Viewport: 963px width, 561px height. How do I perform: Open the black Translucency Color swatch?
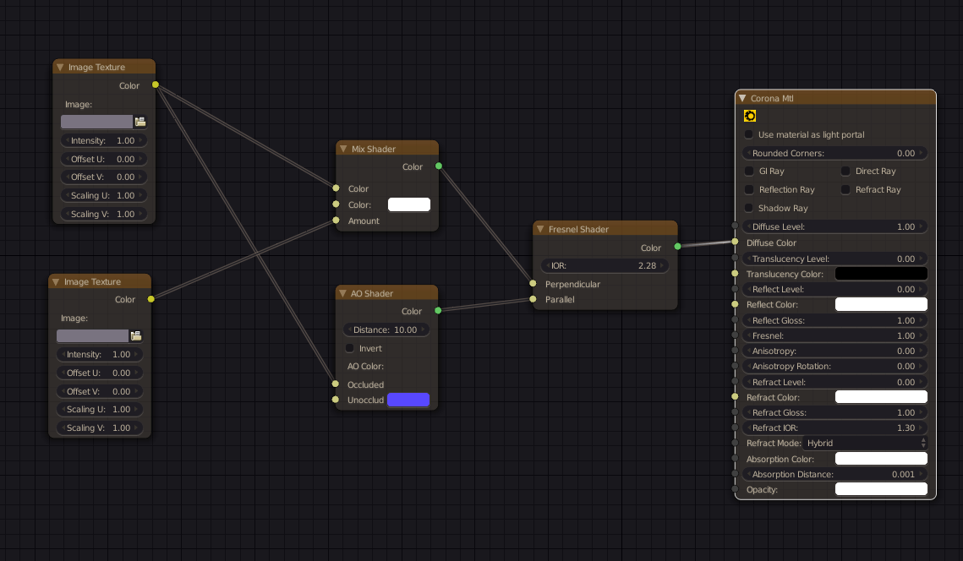point(881,274)
